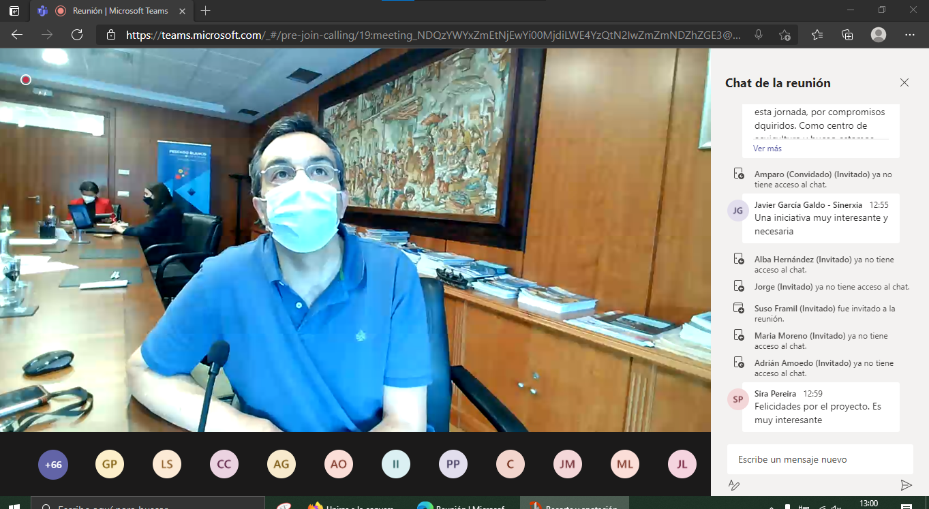Select the GP participant avatar
The height and width of the screenshot is (509, 929).
point(110,465)
